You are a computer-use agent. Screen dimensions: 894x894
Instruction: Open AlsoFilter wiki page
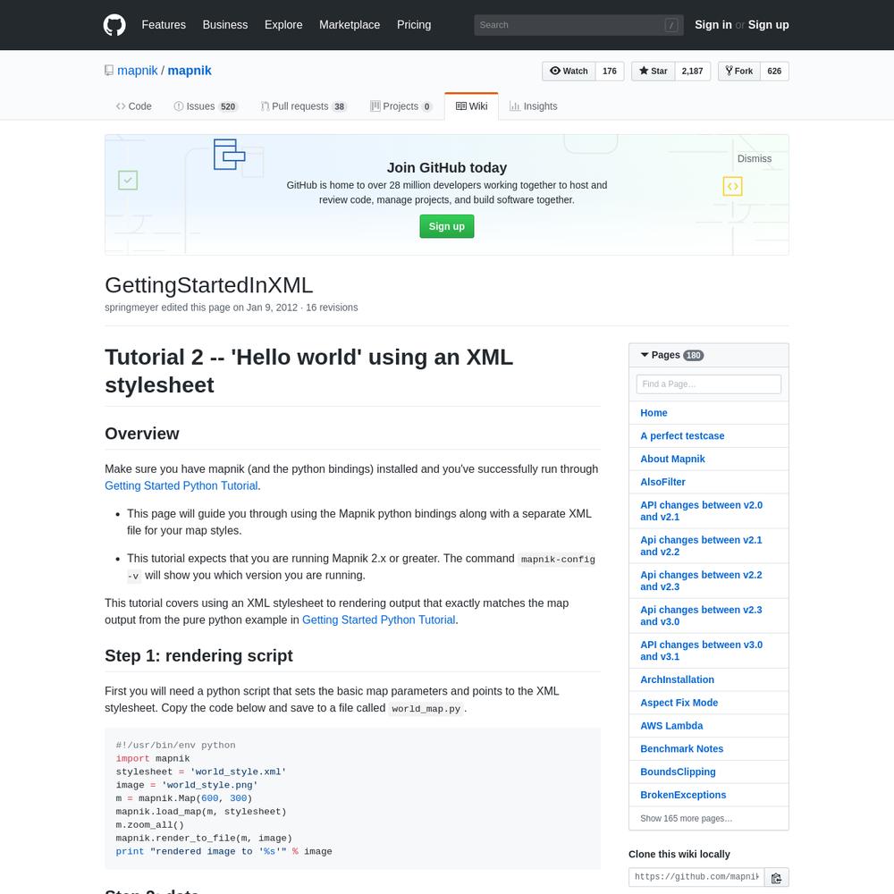tap(663, 483)
